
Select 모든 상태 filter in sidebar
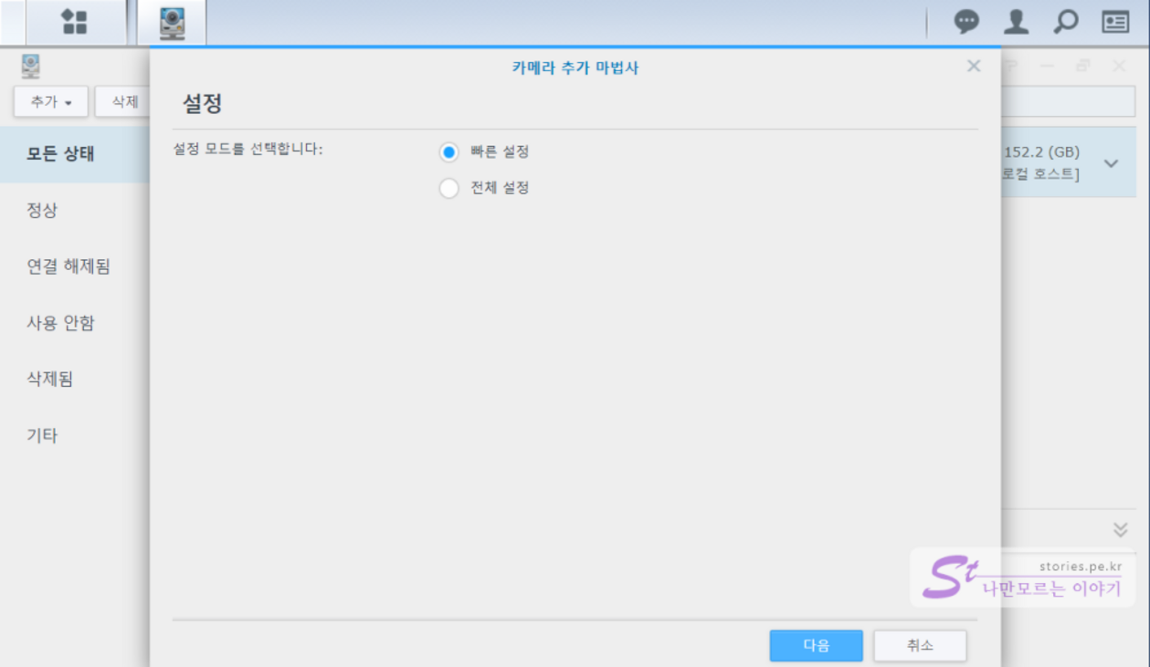(60, 154)
